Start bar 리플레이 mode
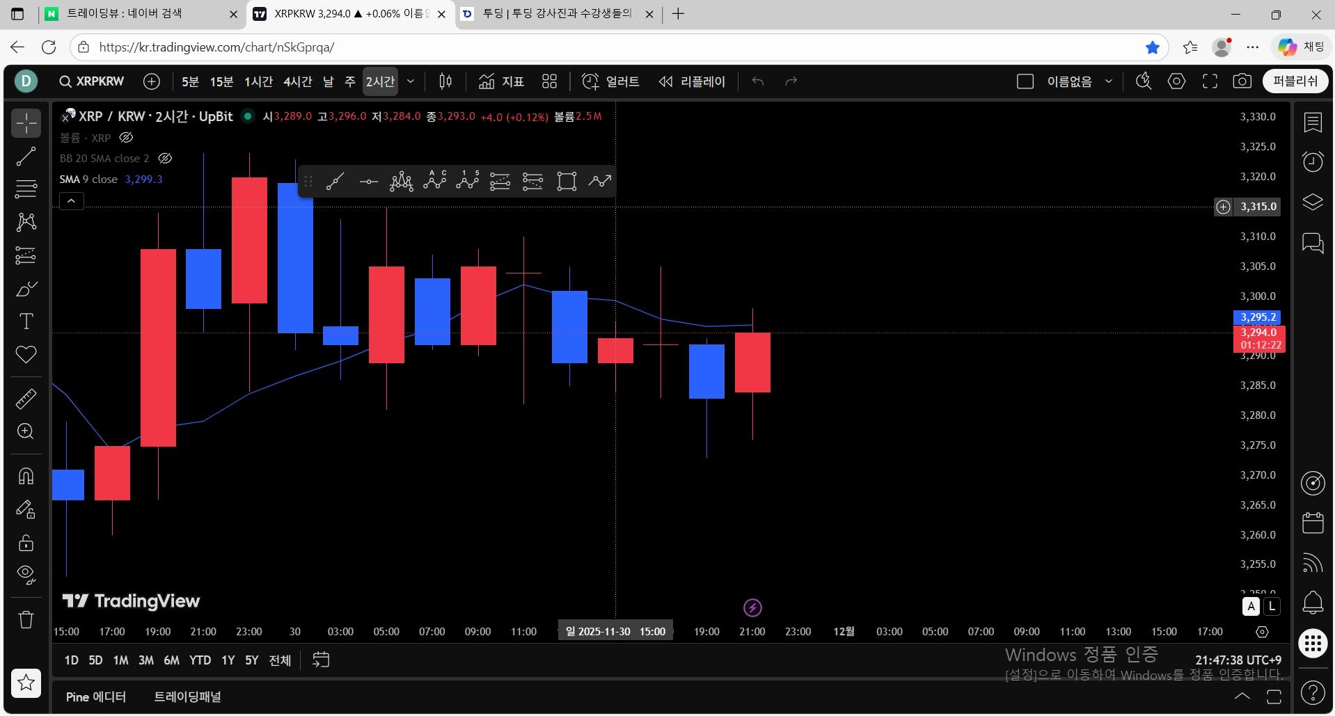 point(692,81)
